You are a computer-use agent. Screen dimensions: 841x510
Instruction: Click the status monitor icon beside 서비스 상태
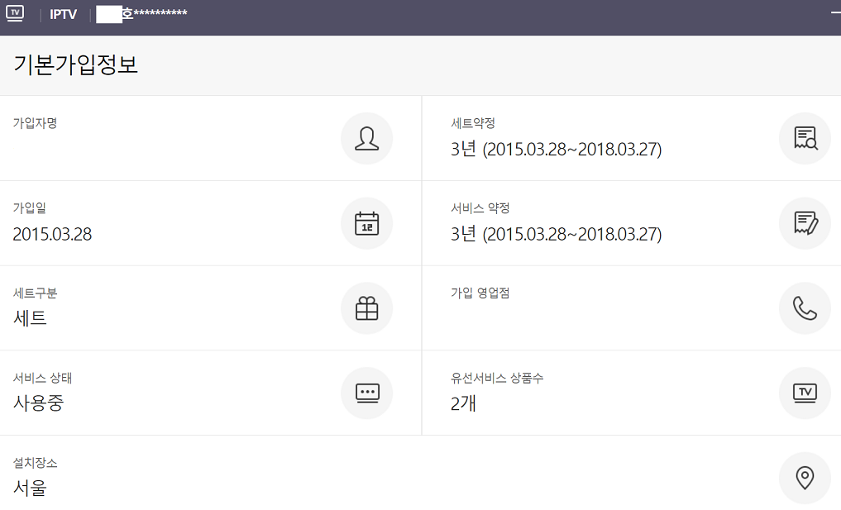pos(366,393)
